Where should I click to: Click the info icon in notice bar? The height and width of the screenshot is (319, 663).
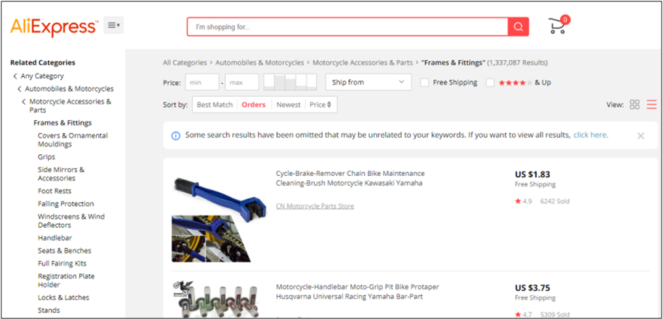tap(175, 136)
